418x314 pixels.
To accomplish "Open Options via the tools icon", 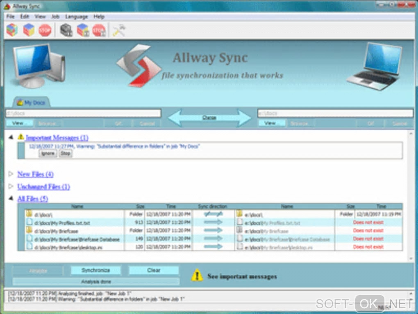I will tap(118, 30).
